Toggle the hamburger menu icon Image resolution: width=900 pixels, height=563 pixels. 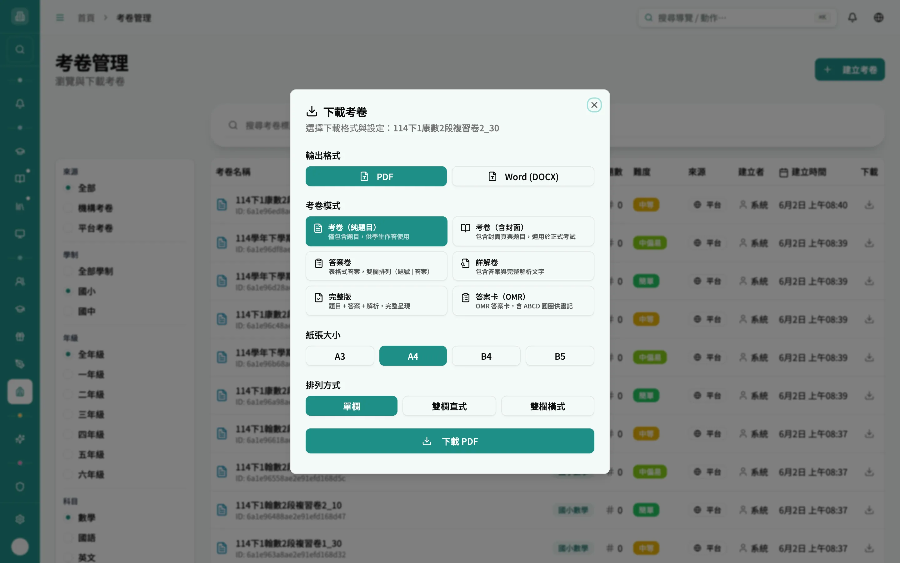60,18
